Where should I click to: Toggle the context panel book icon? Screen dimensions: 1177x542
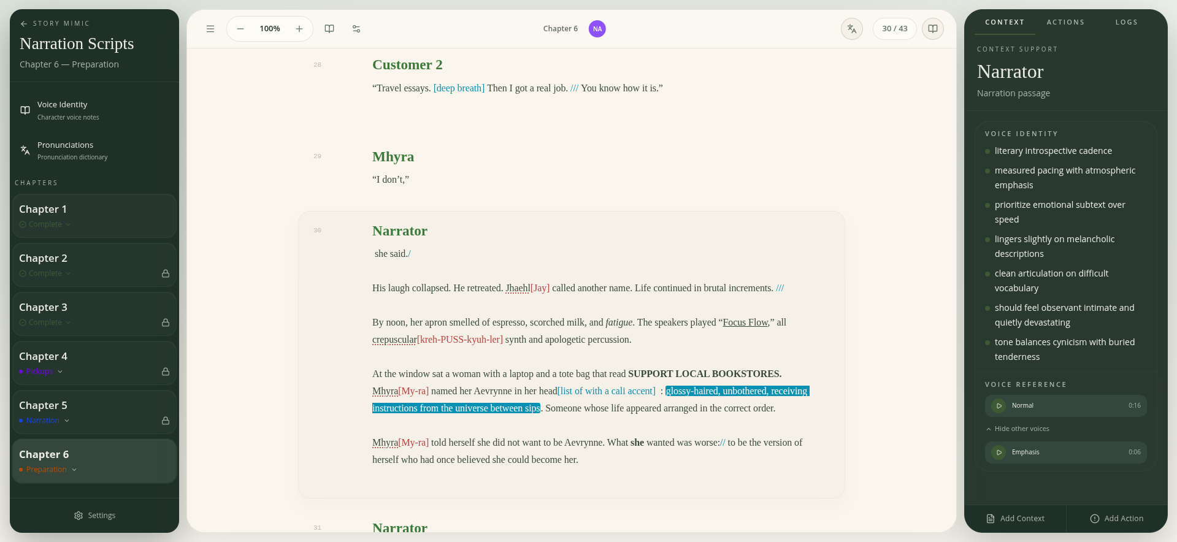pos(933,29)
